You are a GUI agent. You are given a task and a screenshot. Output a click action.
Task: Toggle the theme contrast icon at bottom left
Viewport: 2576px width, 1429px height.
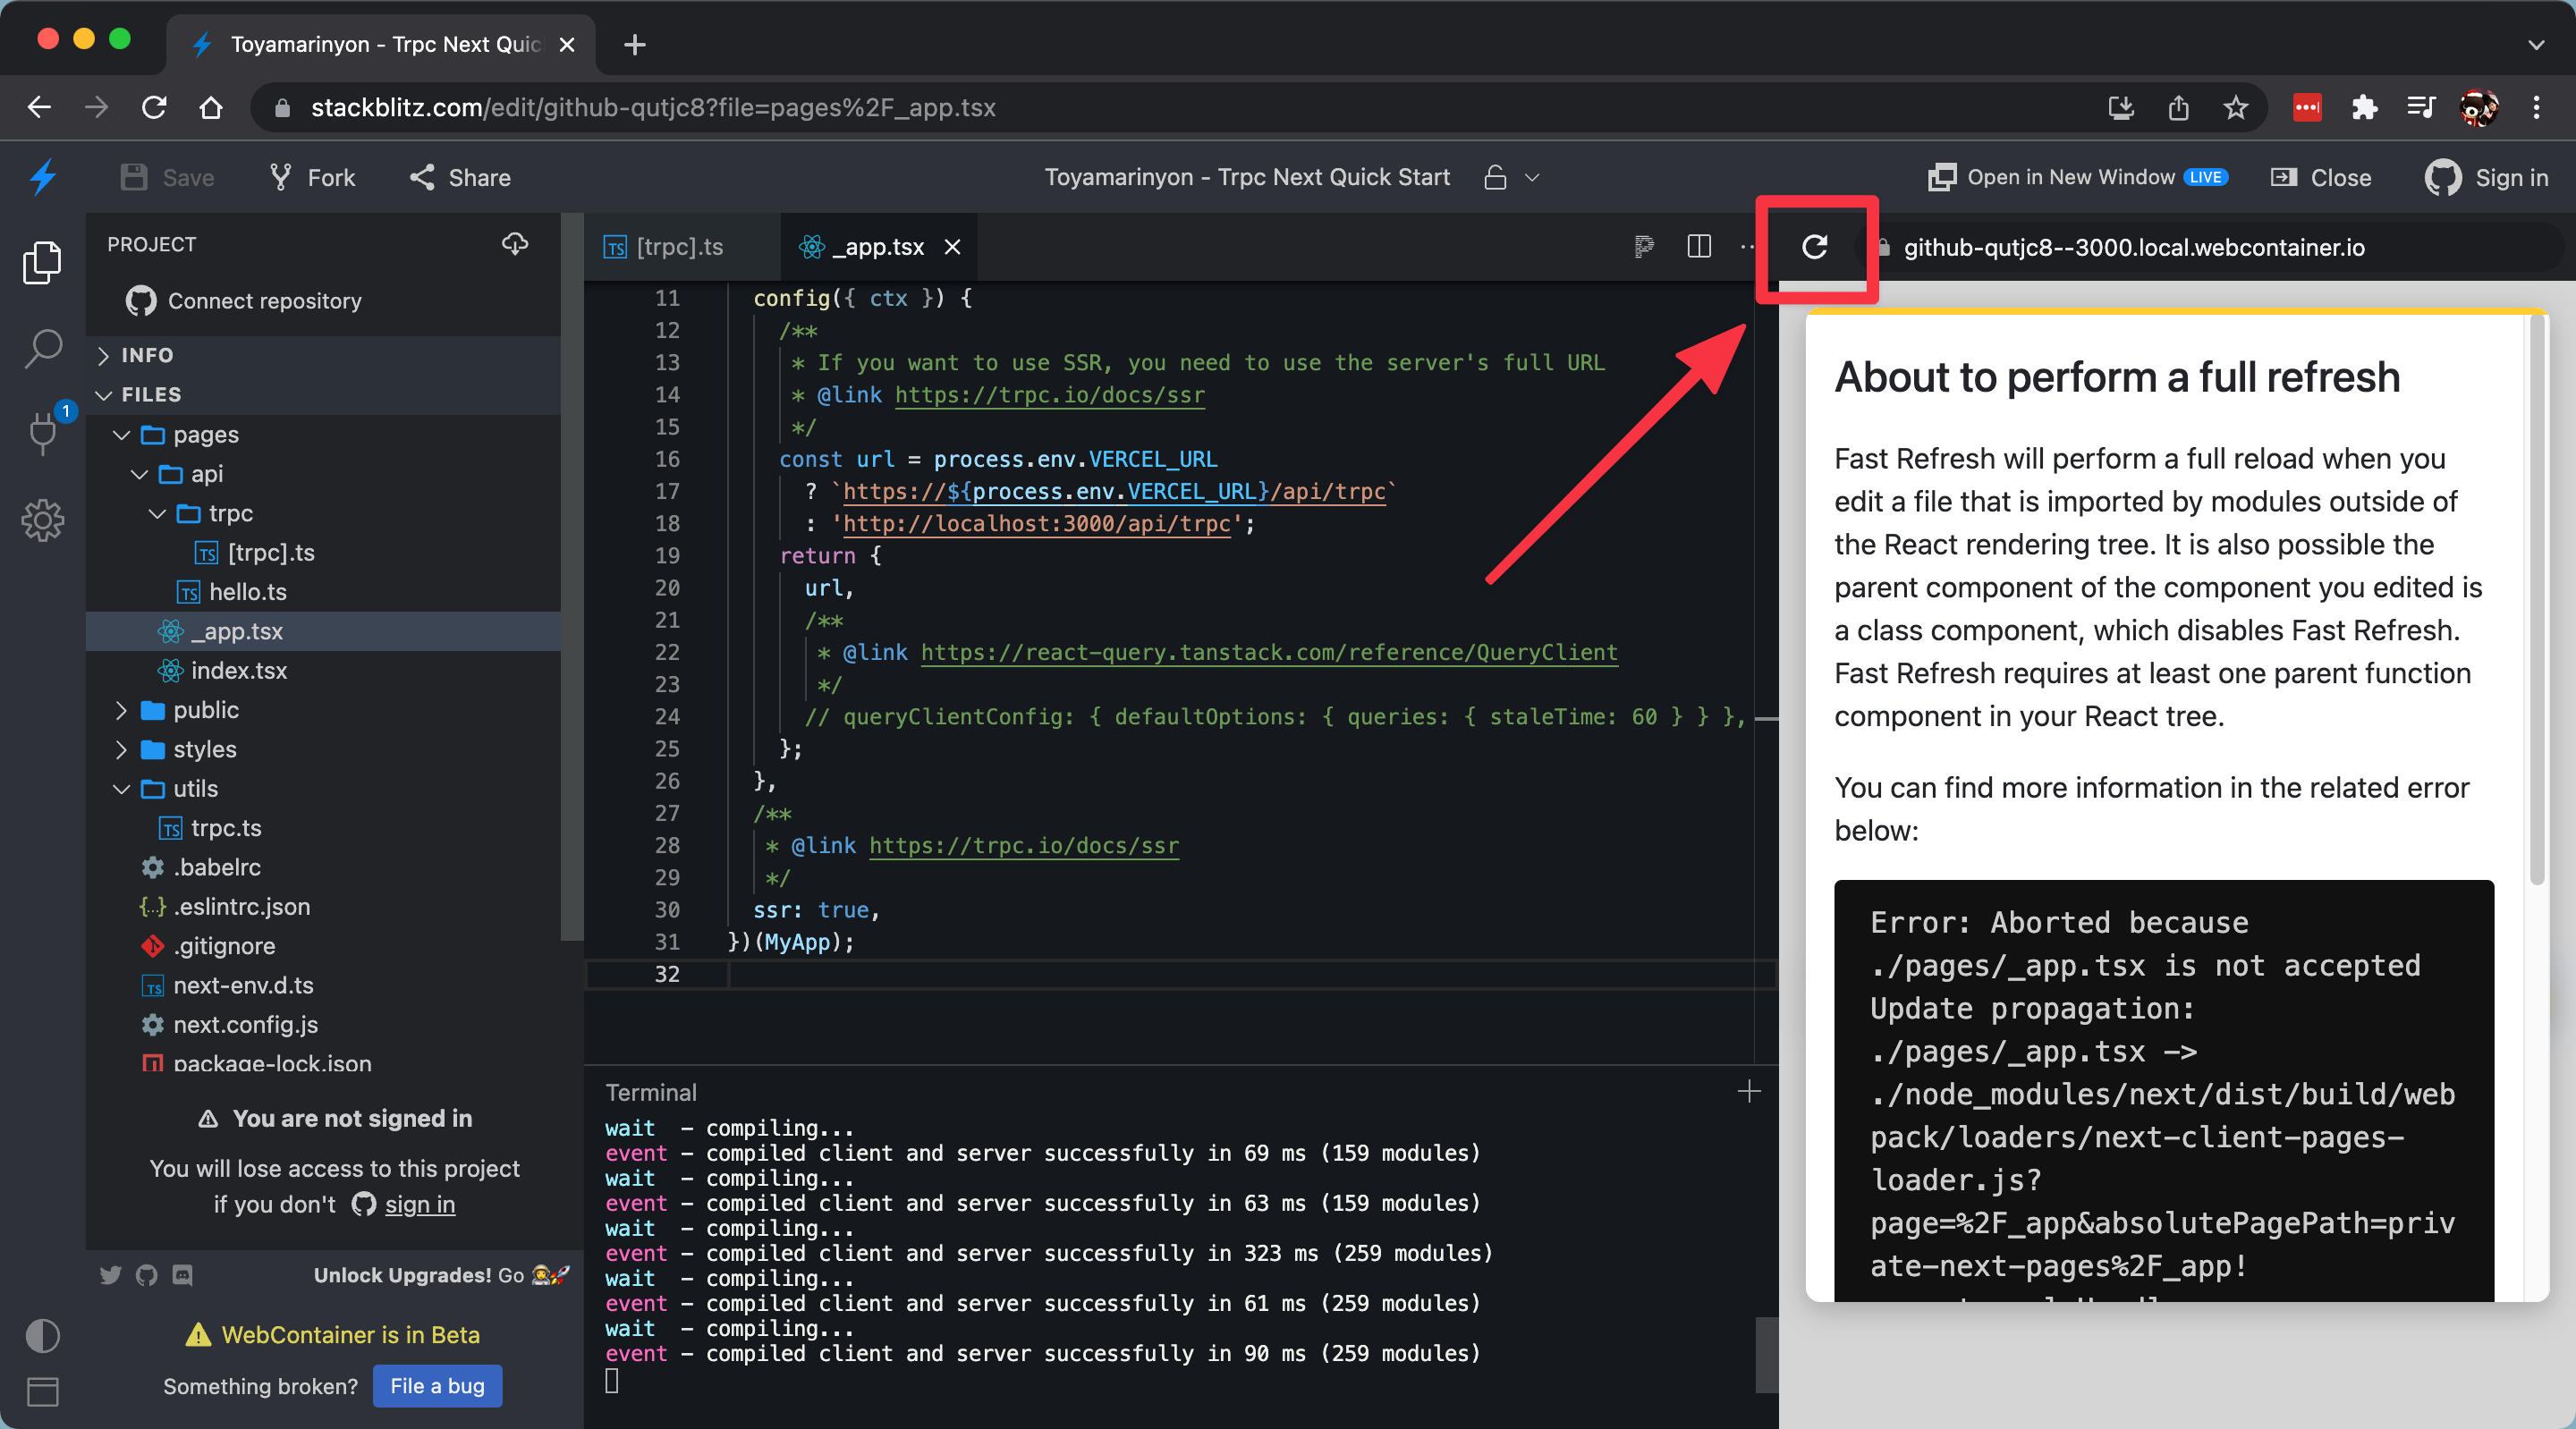[x=42, y=1336]
